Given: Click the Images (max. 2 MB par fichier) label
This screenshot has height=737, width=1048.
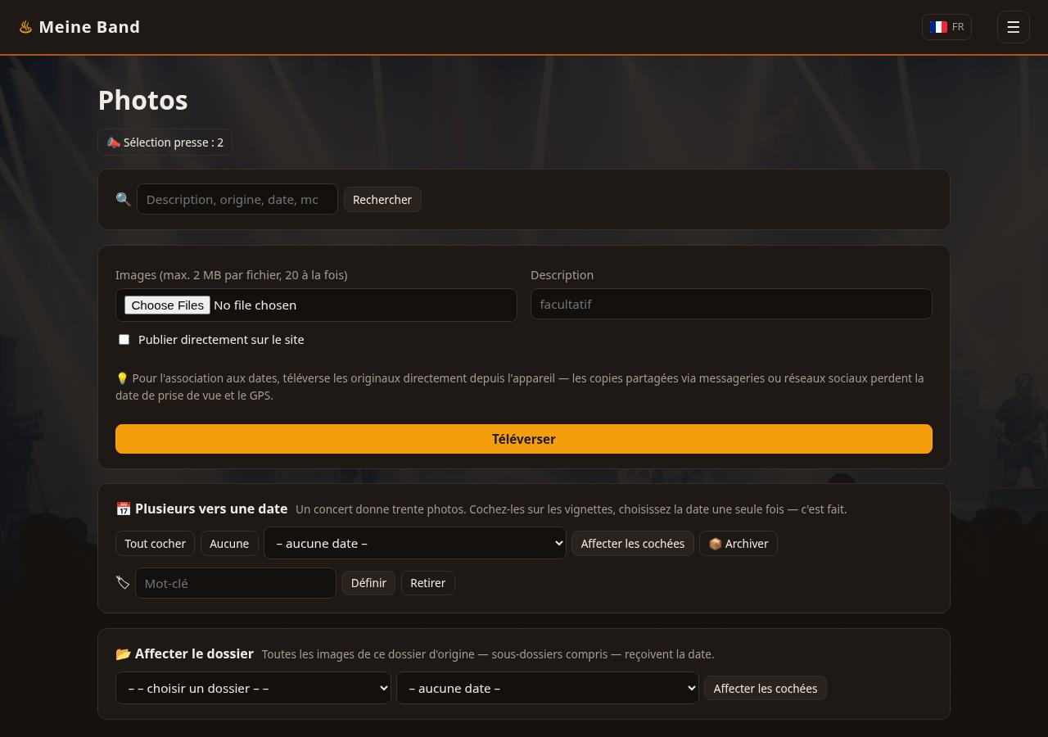Looking at the screenshot, I should point(231,275).
